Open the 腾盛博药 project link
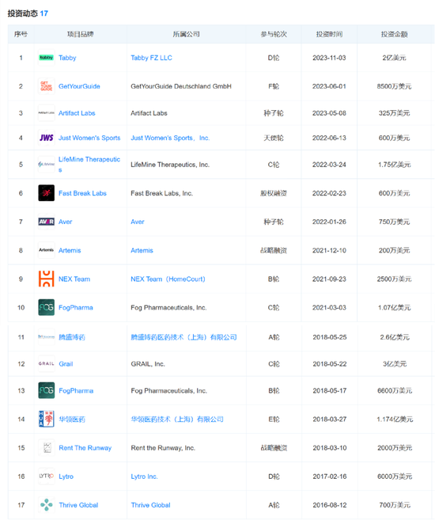 tap(72, 337)
